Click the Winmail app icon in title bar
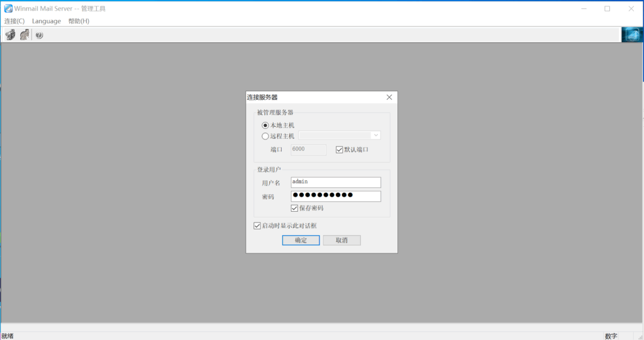The image size is (644, 340). (x=8, y=8)
